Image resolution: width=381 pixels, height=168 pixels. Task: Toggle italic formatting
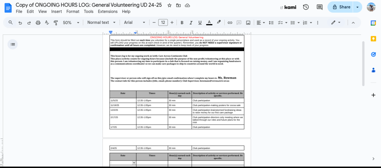(191, 23)
